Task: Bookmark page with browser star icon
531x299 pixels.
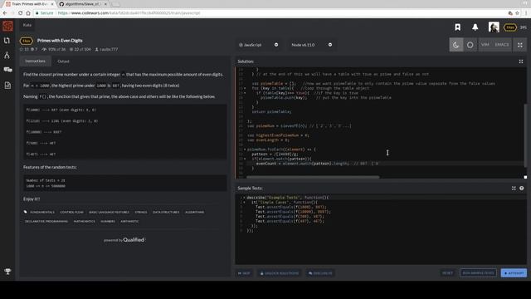Action: [517, 13]
